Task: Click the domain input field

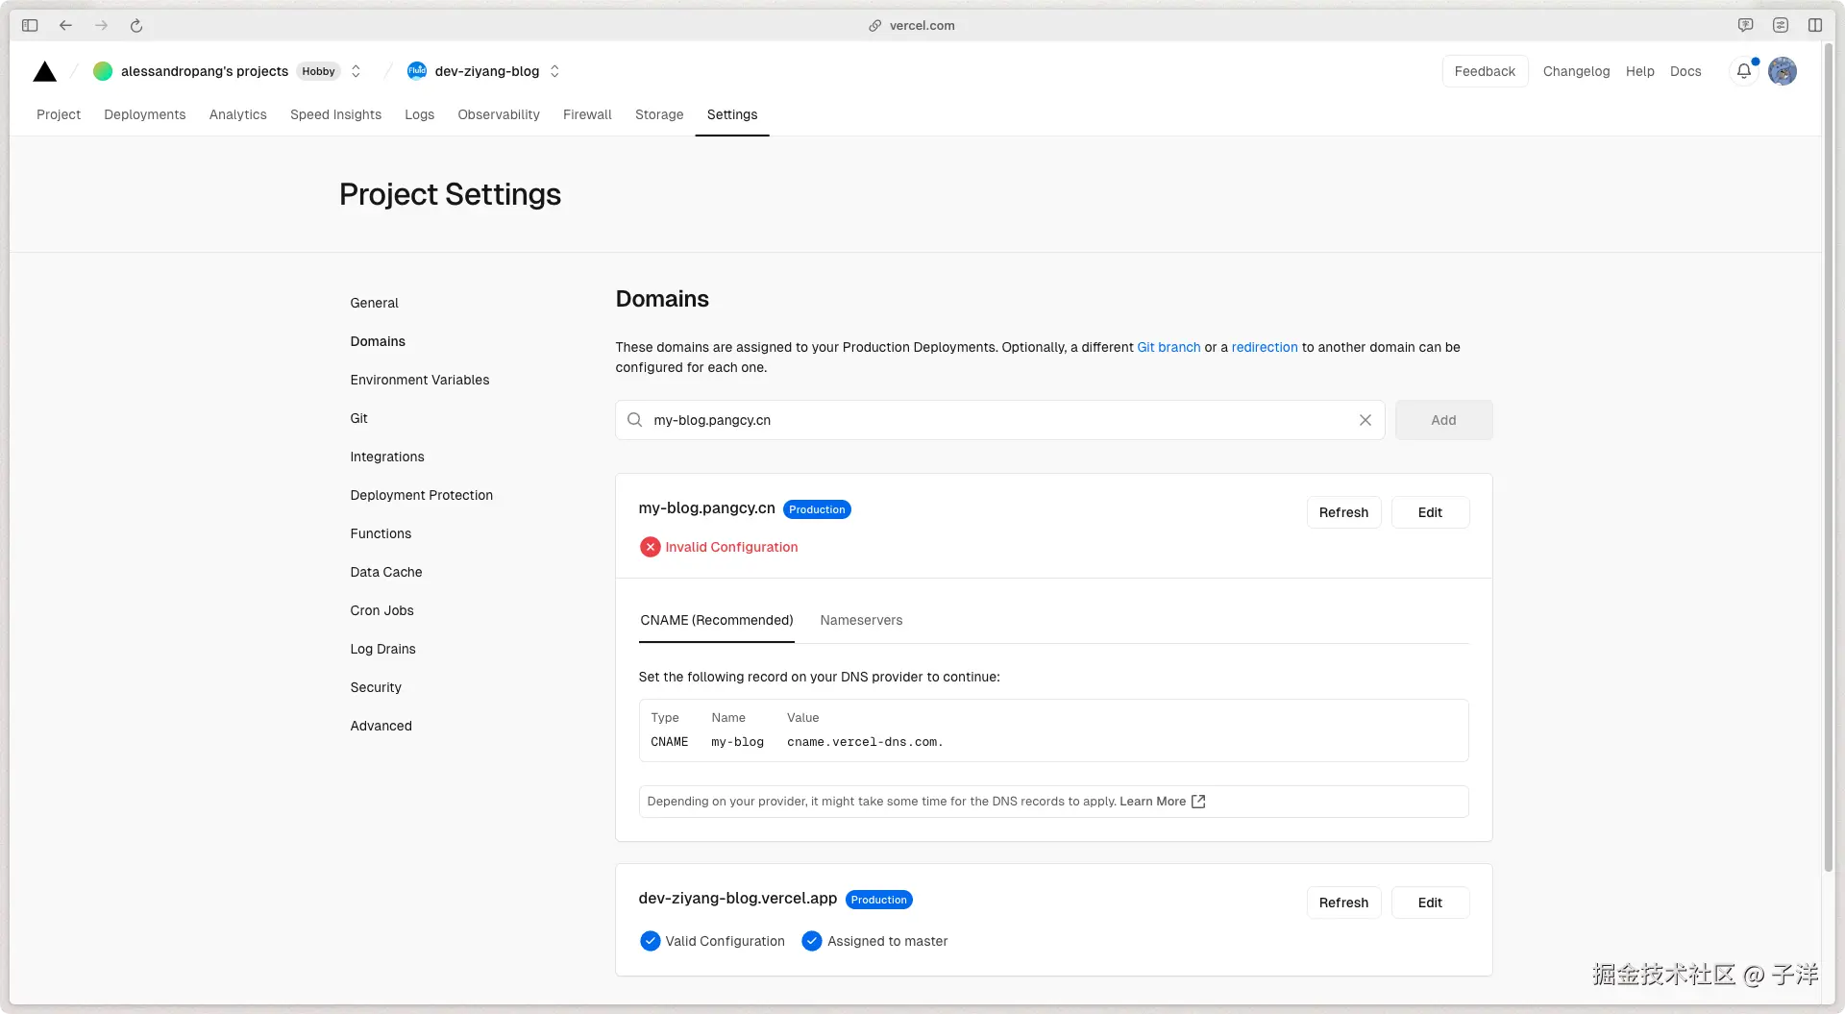Action: point(999,420)
